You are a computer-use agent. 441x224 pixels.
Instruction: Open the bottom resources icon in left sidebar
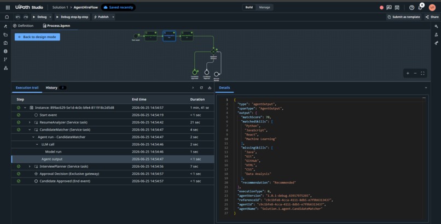click(5, 68)
